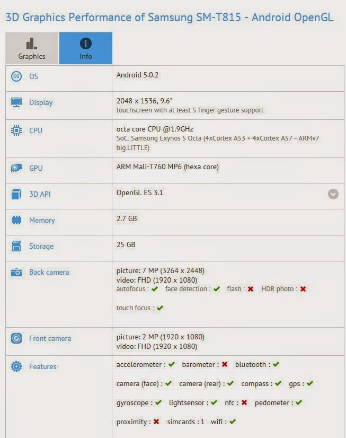Click the 3D API label text
This screenshot has width=346, height=438.
click(x=40, y=194)
